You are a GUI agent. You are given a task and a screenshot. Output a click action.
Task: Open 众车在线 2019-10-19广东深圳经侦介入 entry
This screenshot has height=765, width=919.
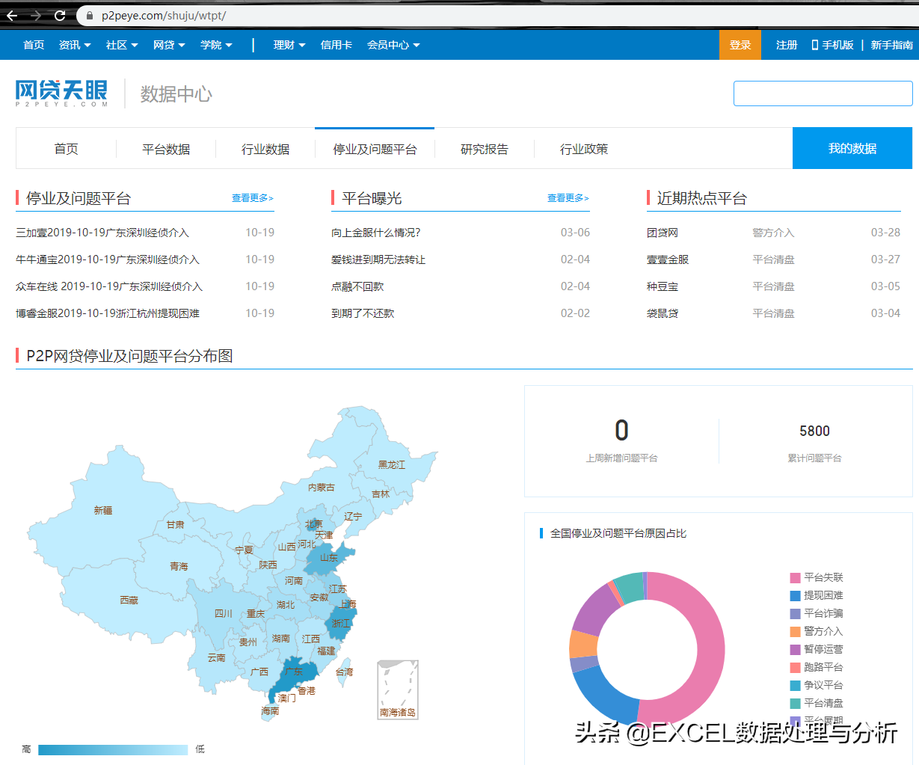(x=109, y=286)
